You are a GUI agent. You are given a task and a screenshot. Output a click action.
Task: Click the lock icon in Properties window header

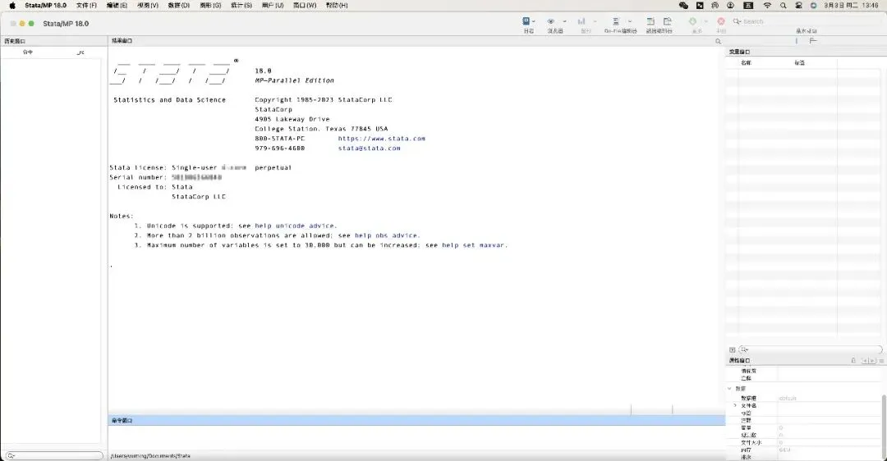[x=853, y=360]
